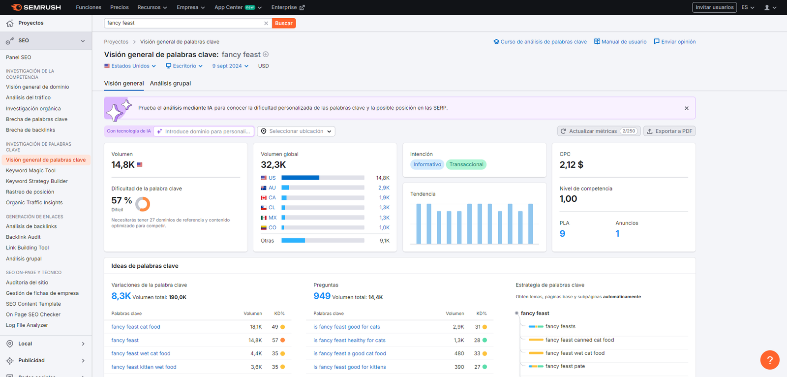Click Exportar a PDF button
The width and height of the screenshot is (787, 377).
(x=669, y=131)
